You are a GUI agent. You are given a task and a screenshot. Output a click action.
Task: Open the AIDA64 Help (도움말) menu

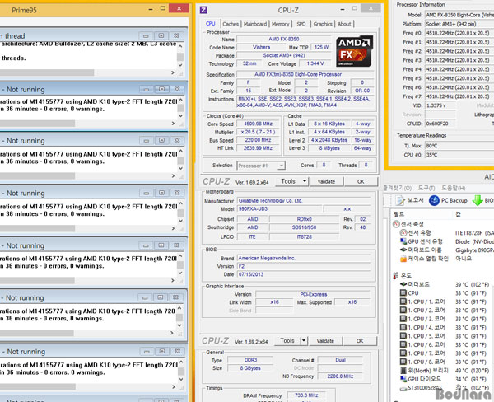pos(453,188)
